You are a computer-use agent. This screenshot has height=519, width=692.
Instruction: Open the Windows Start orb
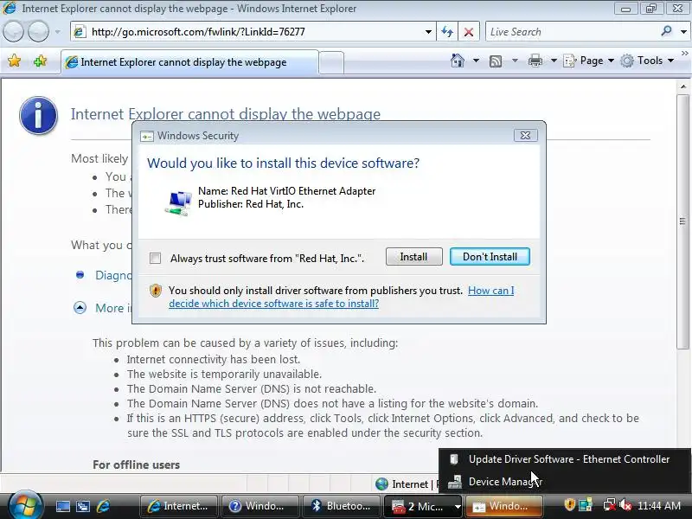pos(24,505)
